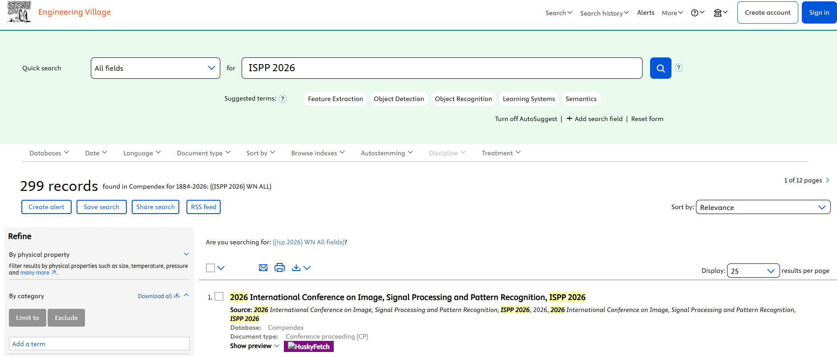This screenshot has height=356, width=837.
Task: Expand download options chevron
Action: (x=307, y=268)
